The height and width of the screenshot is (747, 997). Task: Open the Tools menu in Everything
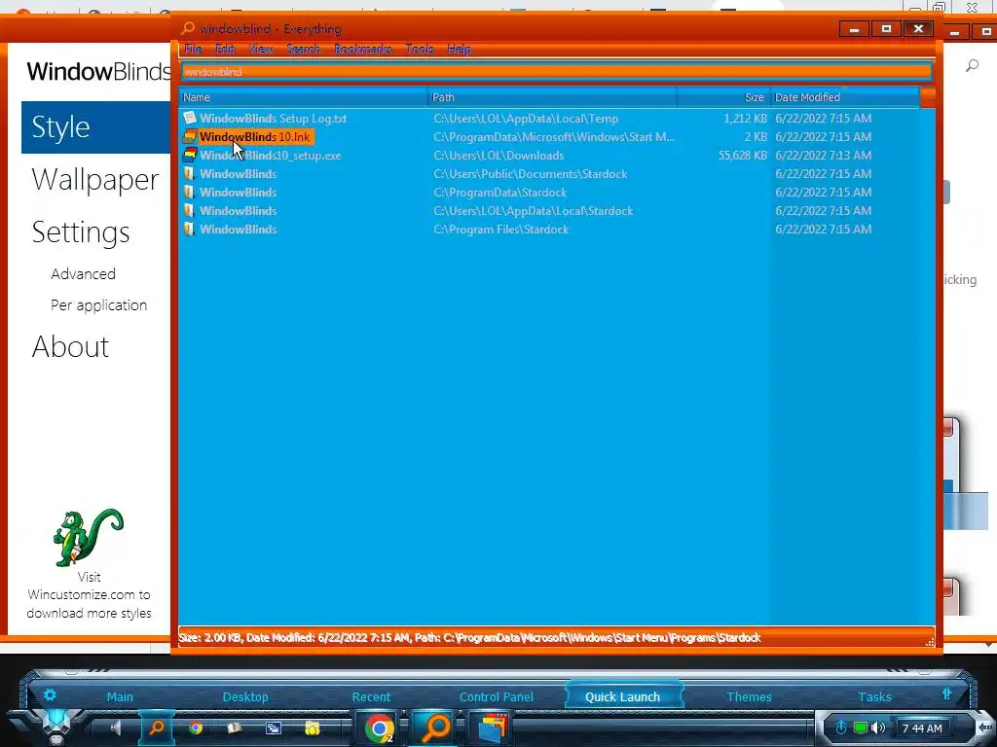419,49
